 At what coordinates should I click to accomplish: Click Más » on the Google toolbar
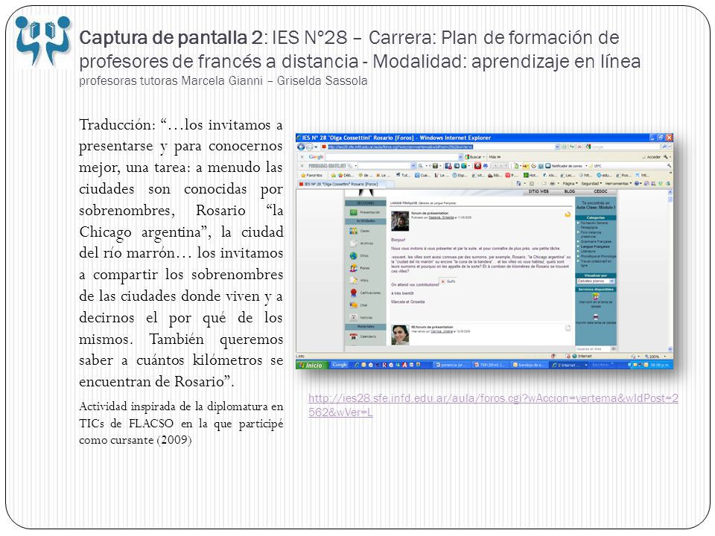coord(495,157)
